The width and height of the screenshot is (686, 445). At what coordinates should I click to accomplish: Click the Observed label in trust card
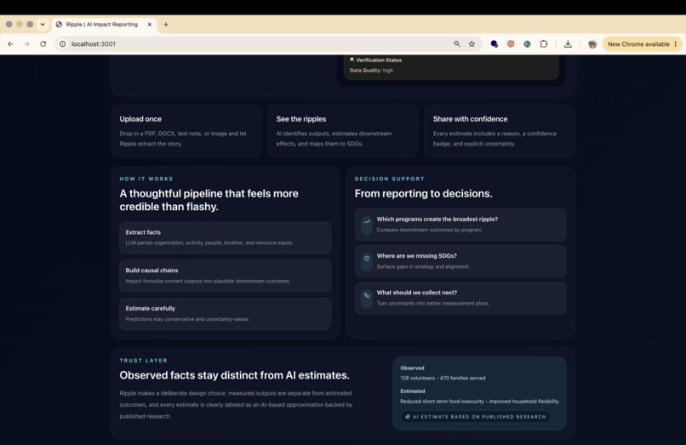click(x=412, y=368)
